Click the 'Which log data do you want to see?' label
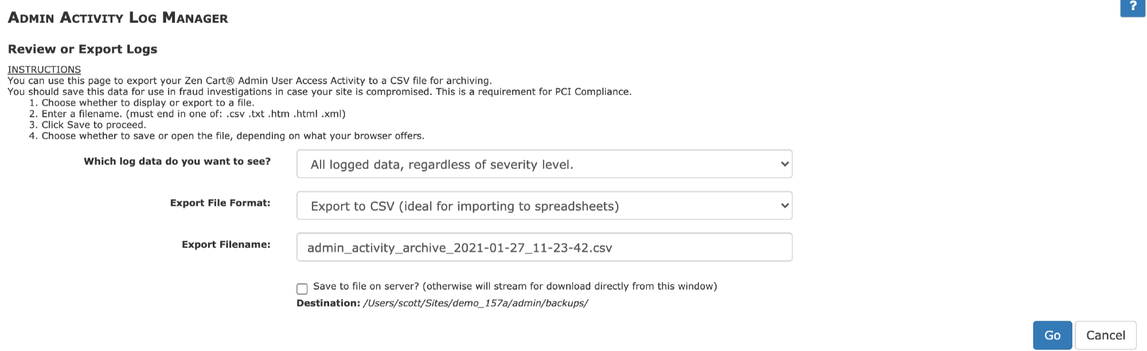Screen dimensions: 1147x351 [x=177, y=161]
